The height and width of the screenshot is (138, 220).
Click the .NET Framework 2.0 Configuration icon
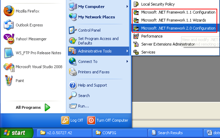(136, 28)
